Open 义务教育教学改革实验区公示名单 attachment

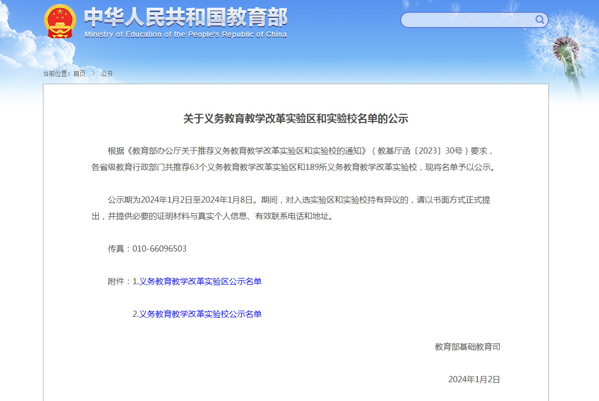coord(200,281)
